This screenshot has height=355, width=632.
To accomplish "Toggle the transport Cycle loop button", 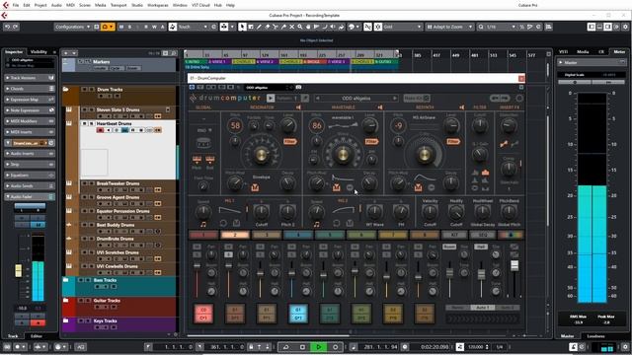I will (x=285, y=347).
